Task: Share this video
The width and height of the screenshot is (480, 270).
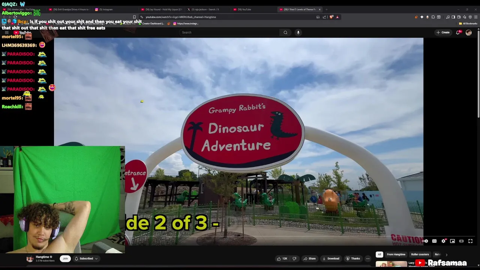Action: click(309, 258)
